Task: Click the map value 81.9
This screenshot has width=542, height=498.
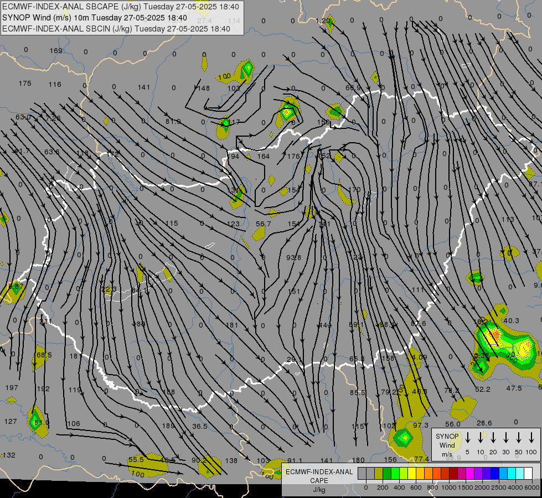Action: coord(173,121)
